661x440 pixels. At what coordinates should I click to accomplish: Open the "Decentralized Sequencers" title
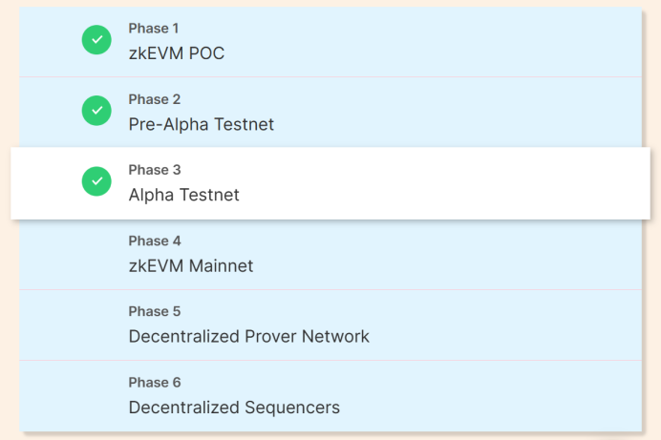coord(234,407)
